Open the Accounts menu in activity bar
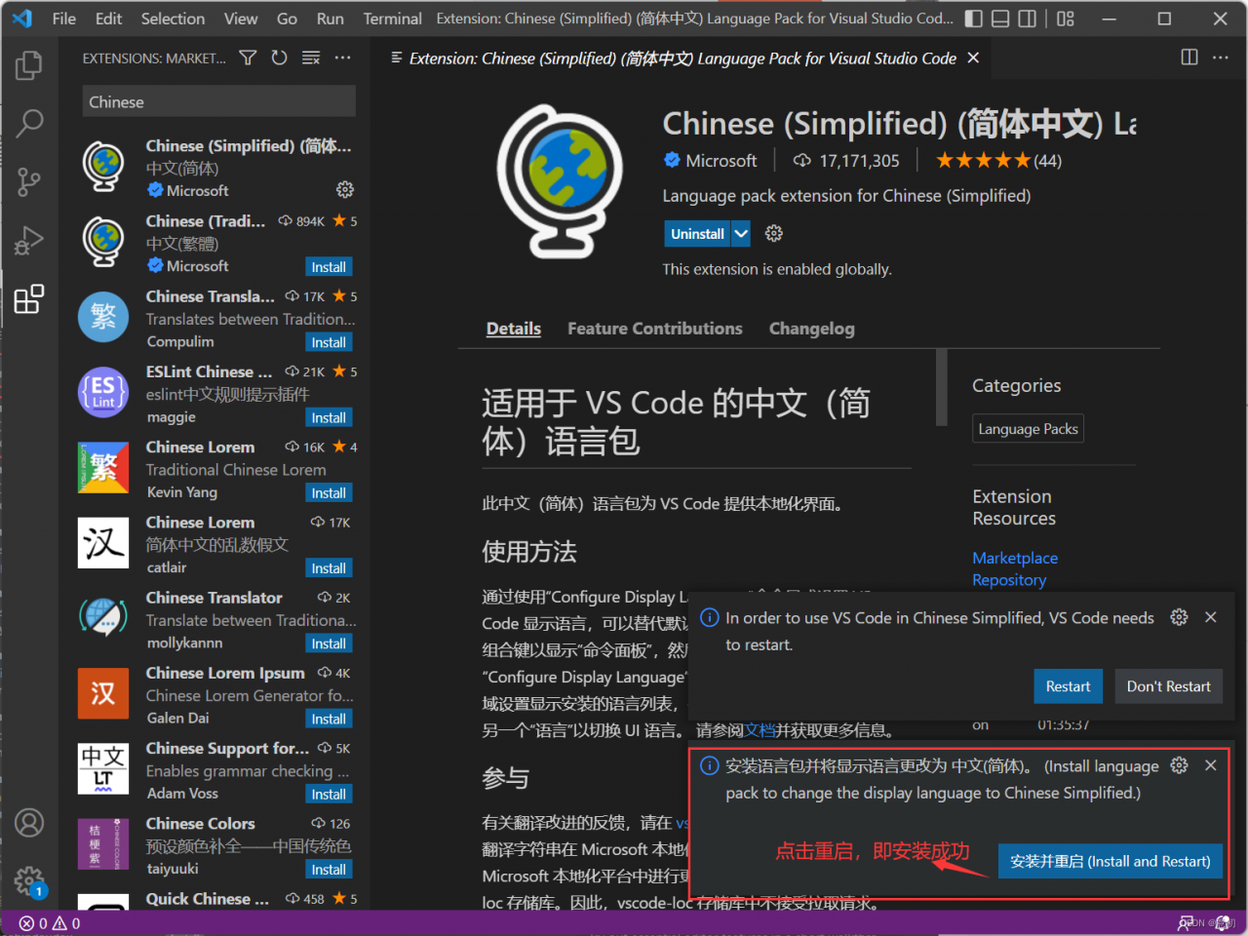The image size is (1248, 936). (x=29, y=823)
